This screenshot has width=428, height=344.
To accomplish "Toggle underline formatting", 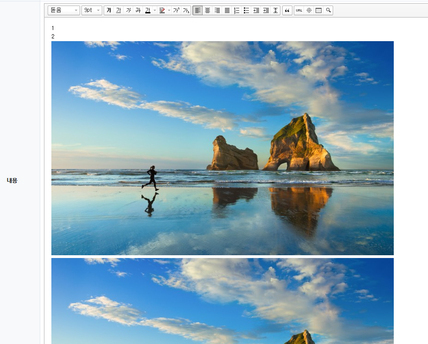I will point(118,10).
